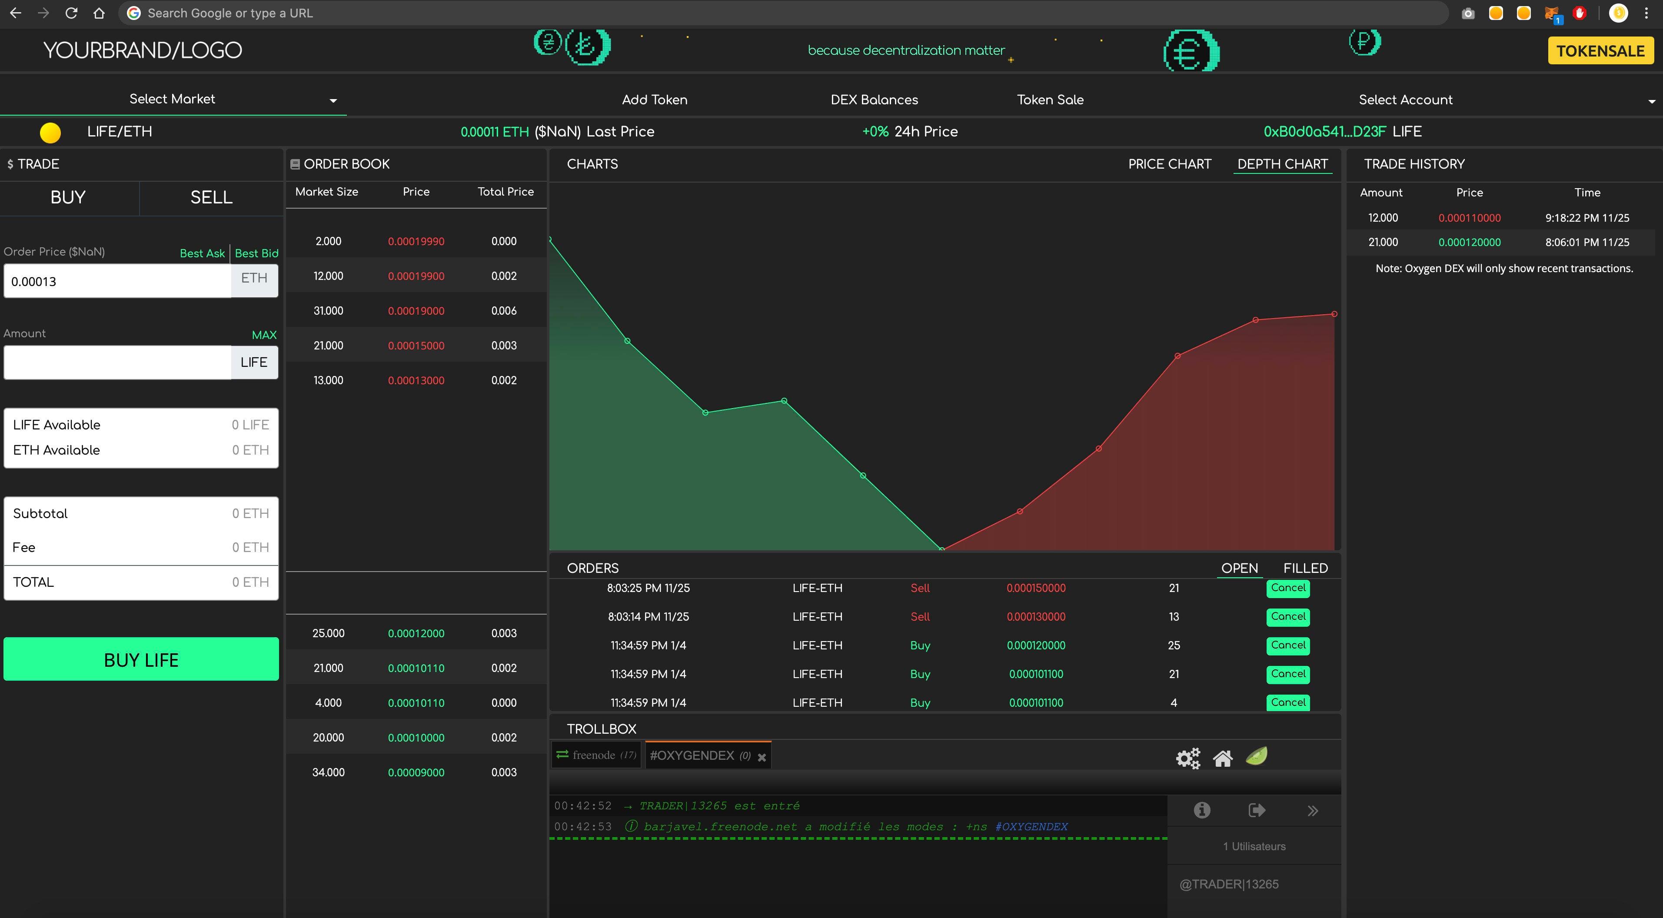Open trollbox settings via gears icon
The width and height of the screenshot is (1663, 918).
point(1188,758)
